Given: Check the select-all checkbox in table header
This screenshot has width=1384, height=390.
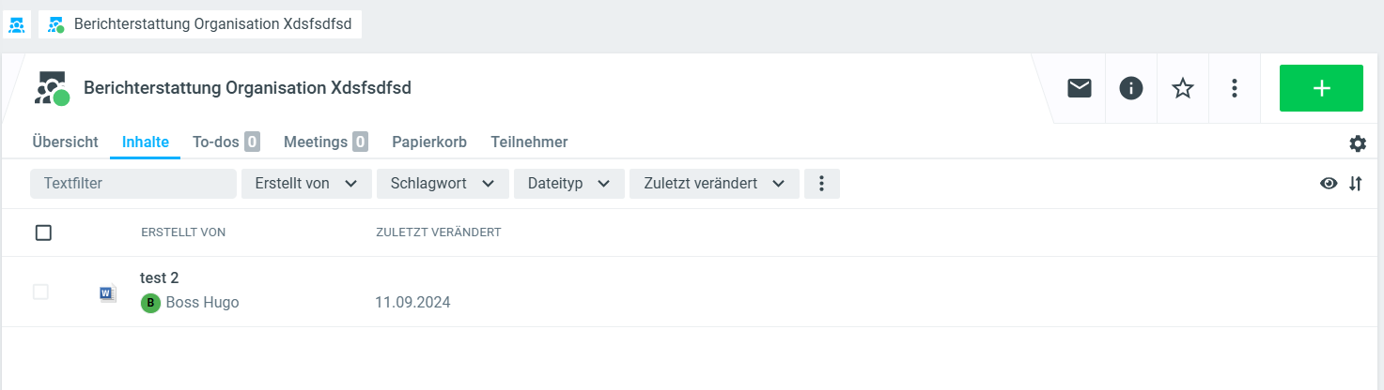Looking at the screenshot, I should click(x=43, y=232).
